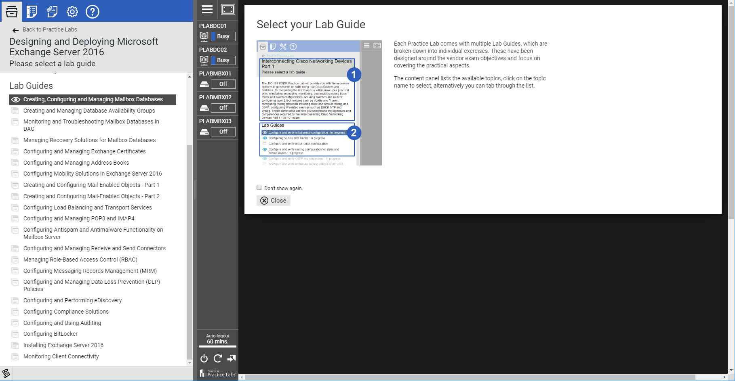The height and width of the screenshot is (381, 735).
Task: Click the paperclip attachments icon
Action: pyautogui.click(x=52, y=11)
